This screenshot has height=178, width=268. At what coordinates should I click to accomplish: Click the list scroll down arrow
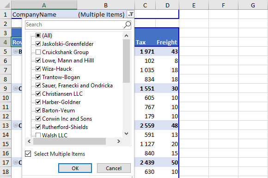pyautogui.click(x=126, y=134)
